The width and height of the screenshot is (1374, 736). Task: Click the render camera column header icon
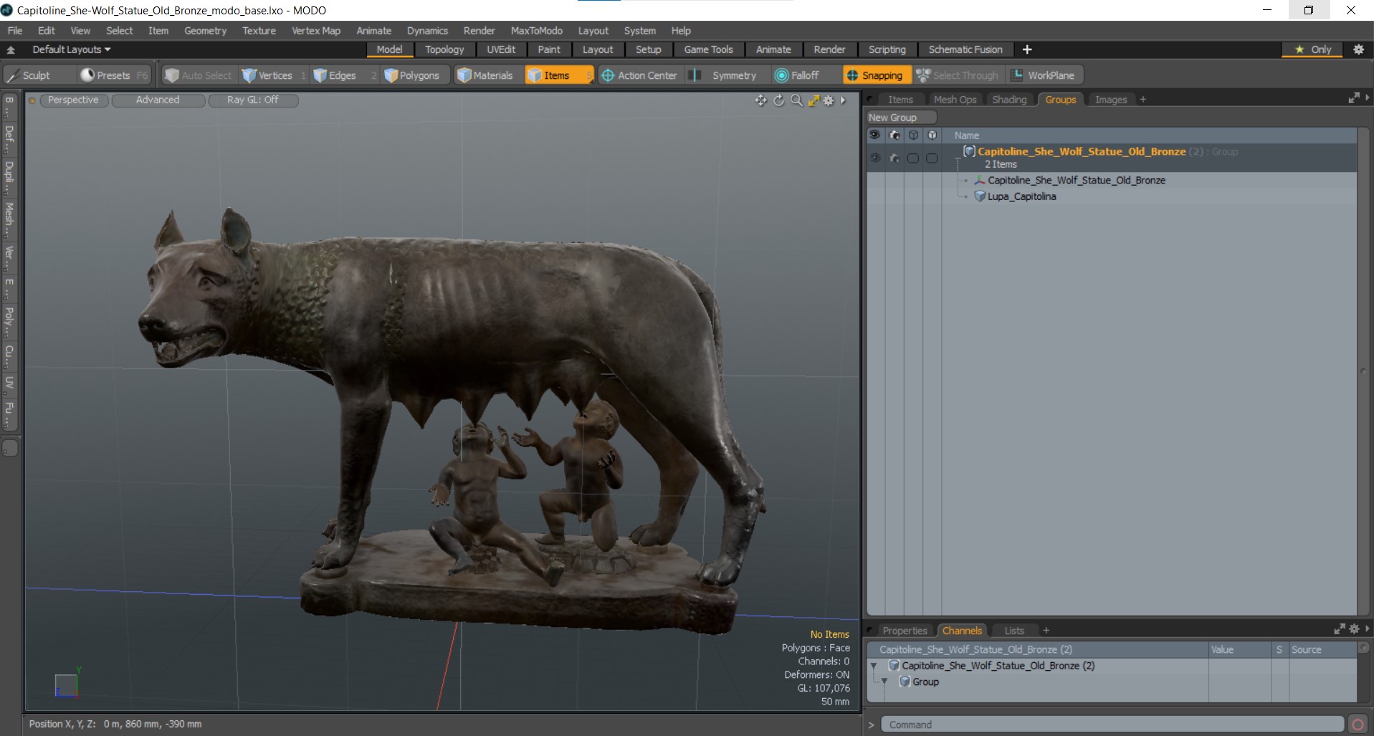tap(894, 135)
